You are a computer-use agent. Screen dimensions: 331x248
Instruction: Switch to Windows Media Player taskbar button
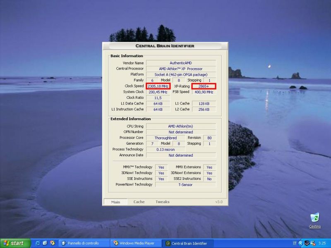pos(136,243)
